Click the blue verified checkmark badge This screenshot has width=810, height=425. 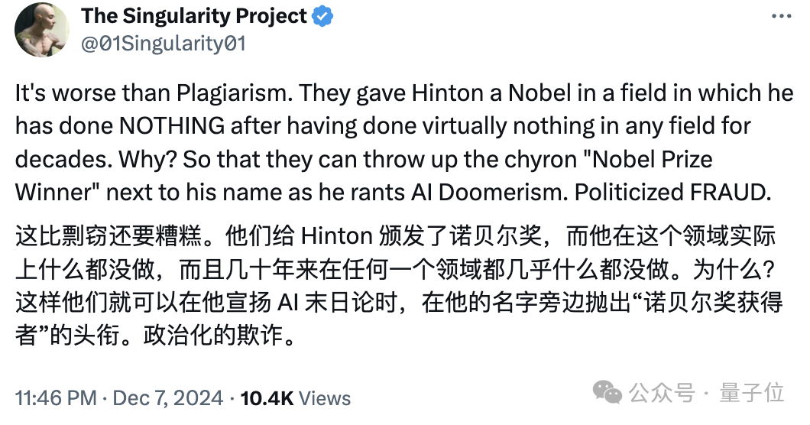coord(323,16)
